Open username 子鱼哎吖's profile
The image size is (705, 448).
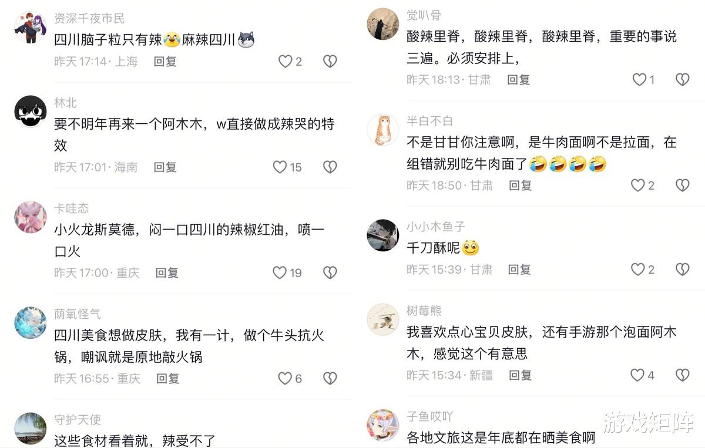(430, 416)
